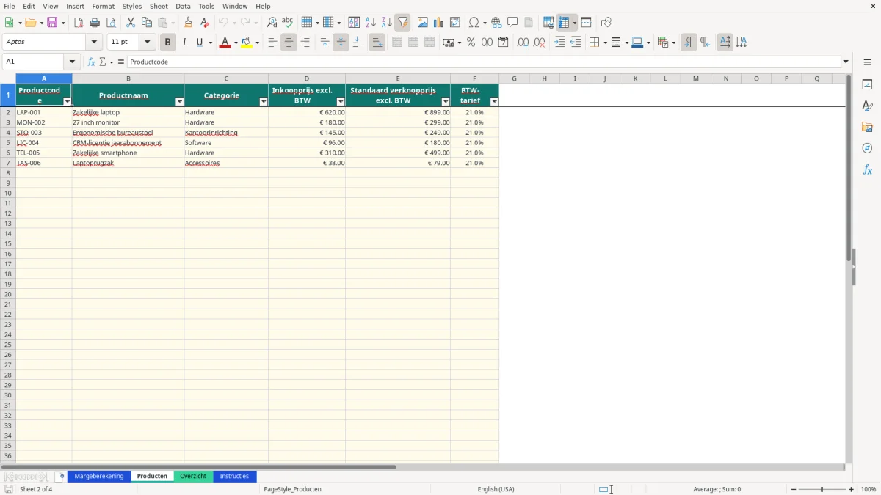Open the Sheet menu
The image size is (881, 495).
pyautogui.click(x=159, y=6)
